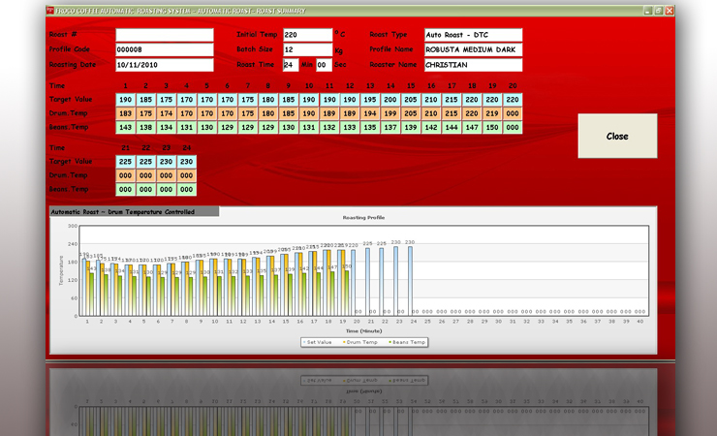Close the window with the title bar X

coord(670,11)
